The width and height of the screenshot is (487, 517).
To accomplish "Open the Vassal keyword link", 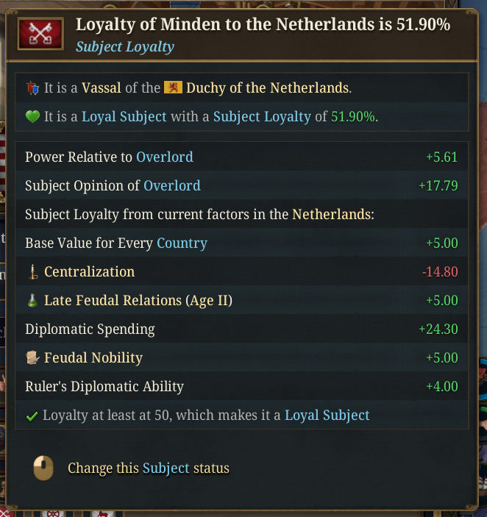I will click(x=102, y=88).
